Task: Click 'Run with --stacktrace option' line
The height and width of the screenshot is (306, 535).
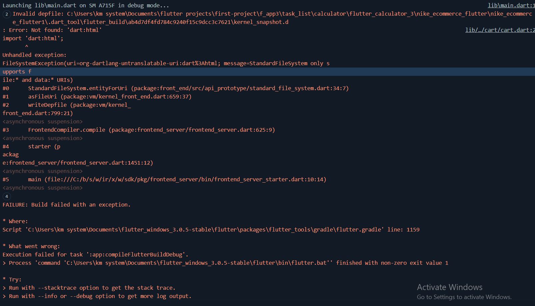Action: [x=89, y=288]
